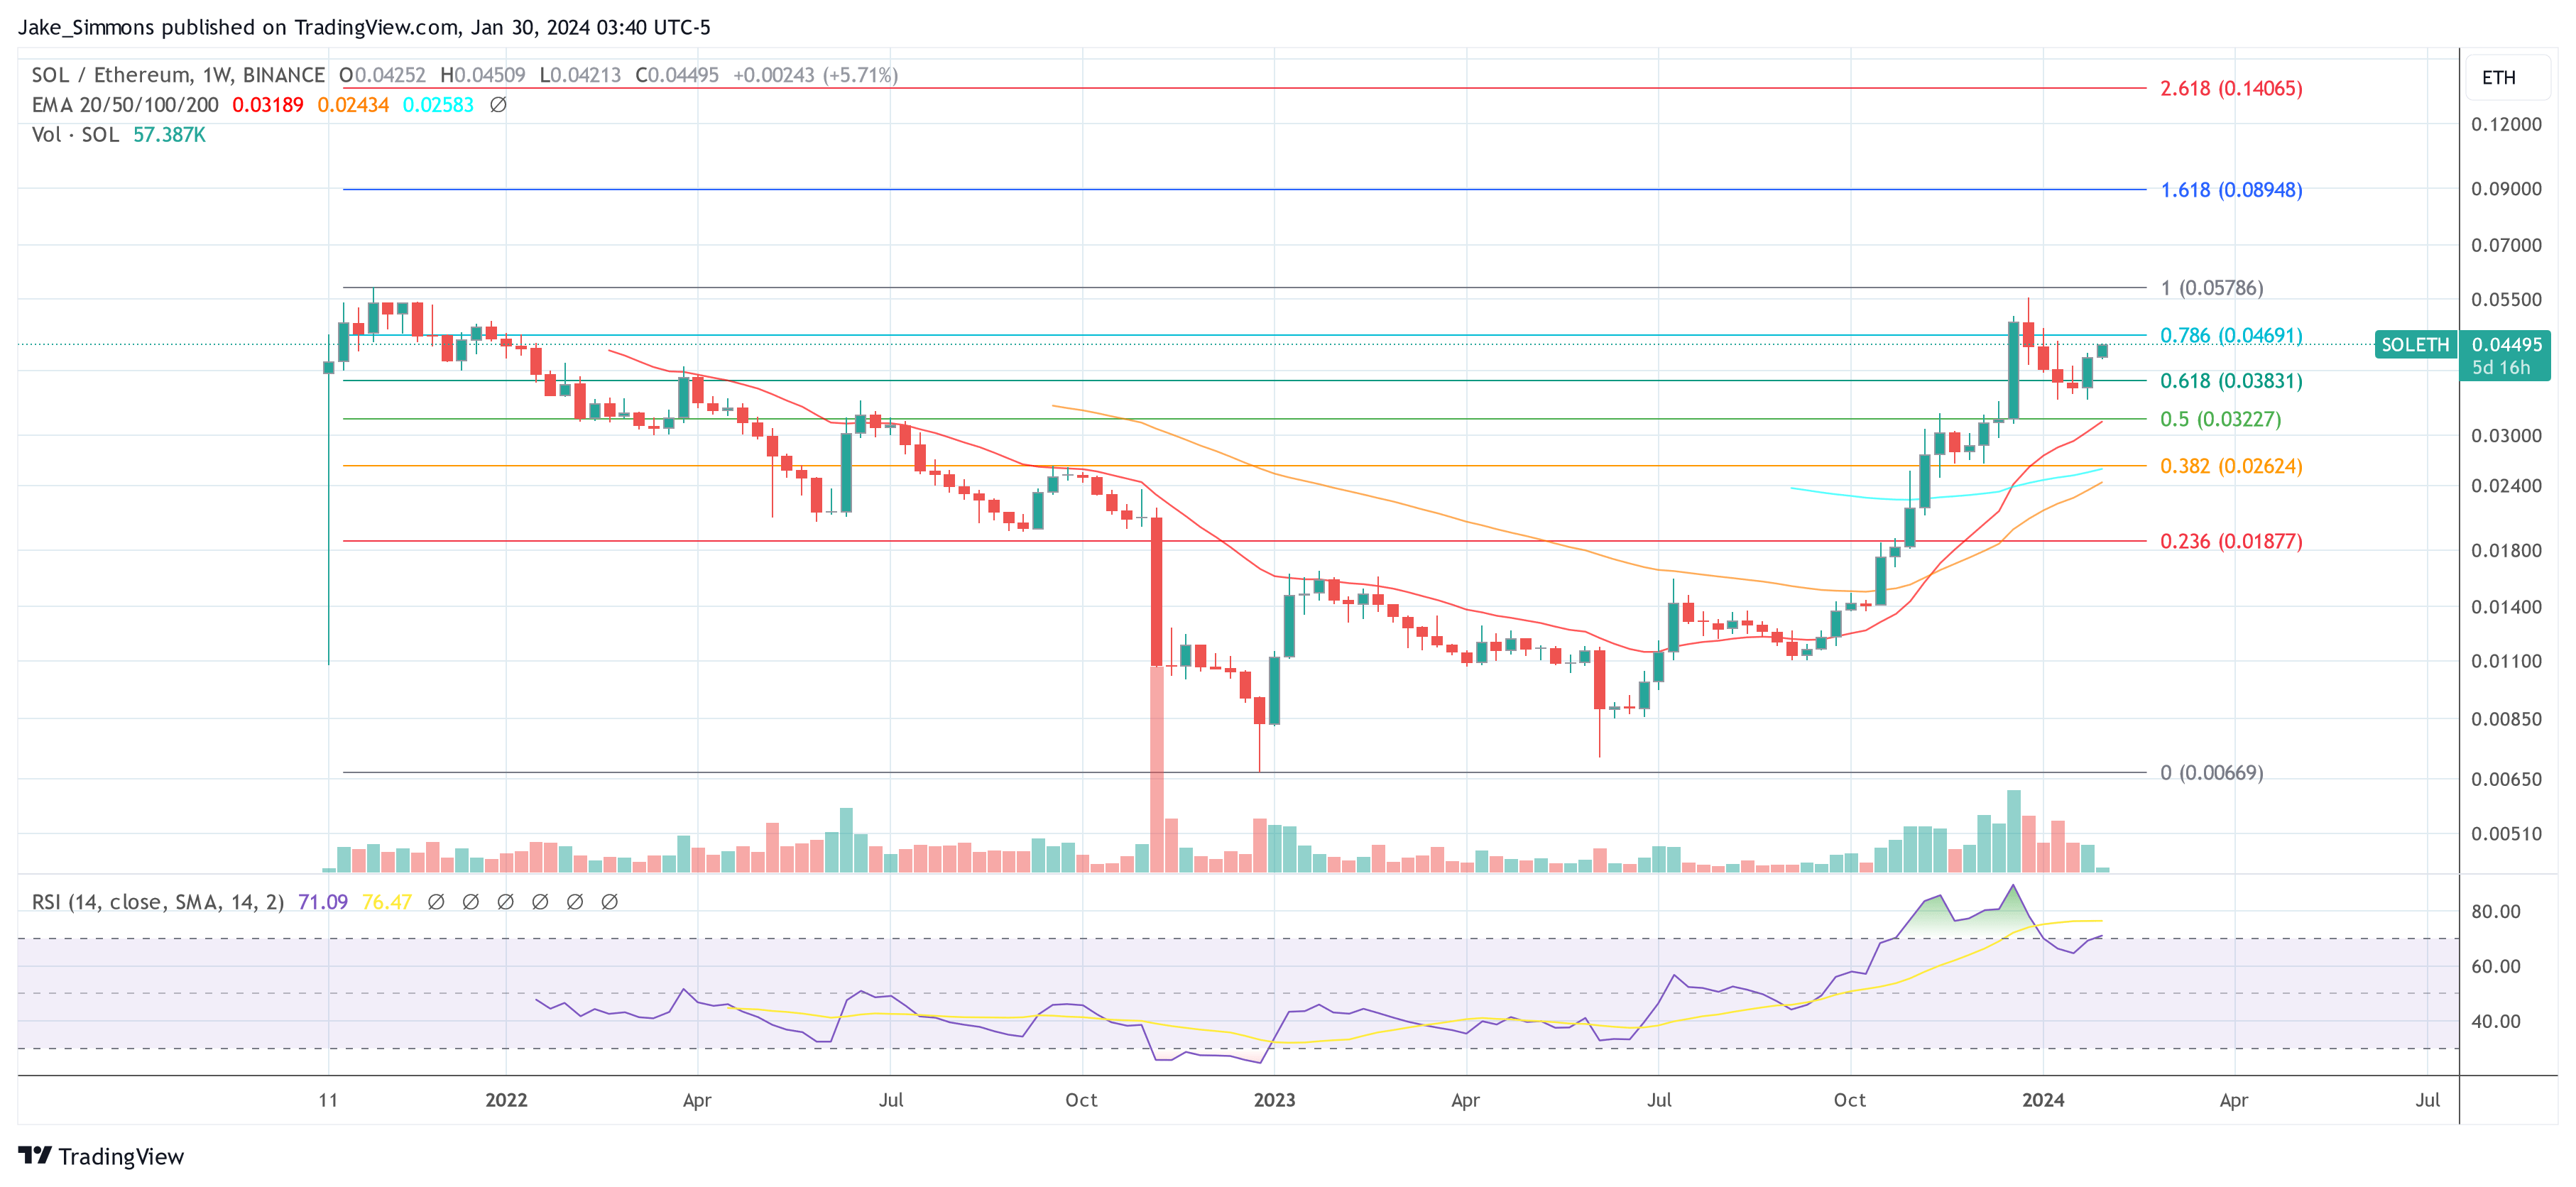Click the 0.12000 price axis tick
This screenshot has height=1187, width=2576.
[2506, 124]
